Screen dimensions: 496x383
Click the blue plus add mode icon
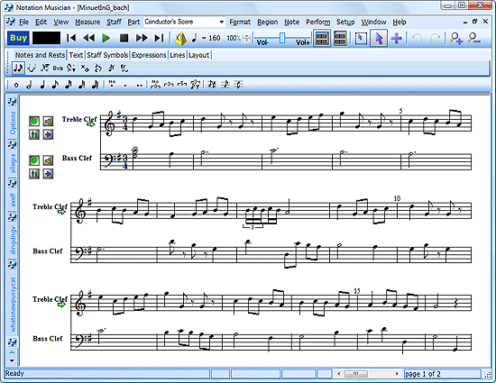tap(397, 38)
